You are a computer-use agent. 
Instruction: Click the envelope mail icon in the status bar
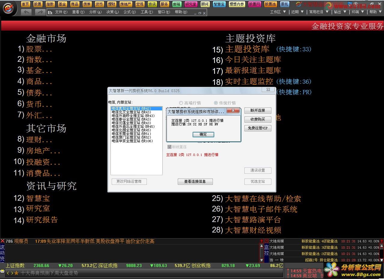click(x=2, y=271)
